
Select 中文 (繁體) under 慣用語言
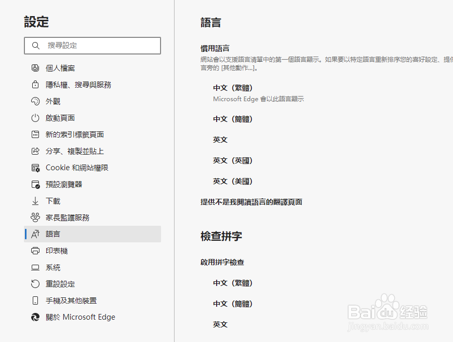[x=233, y=88]
